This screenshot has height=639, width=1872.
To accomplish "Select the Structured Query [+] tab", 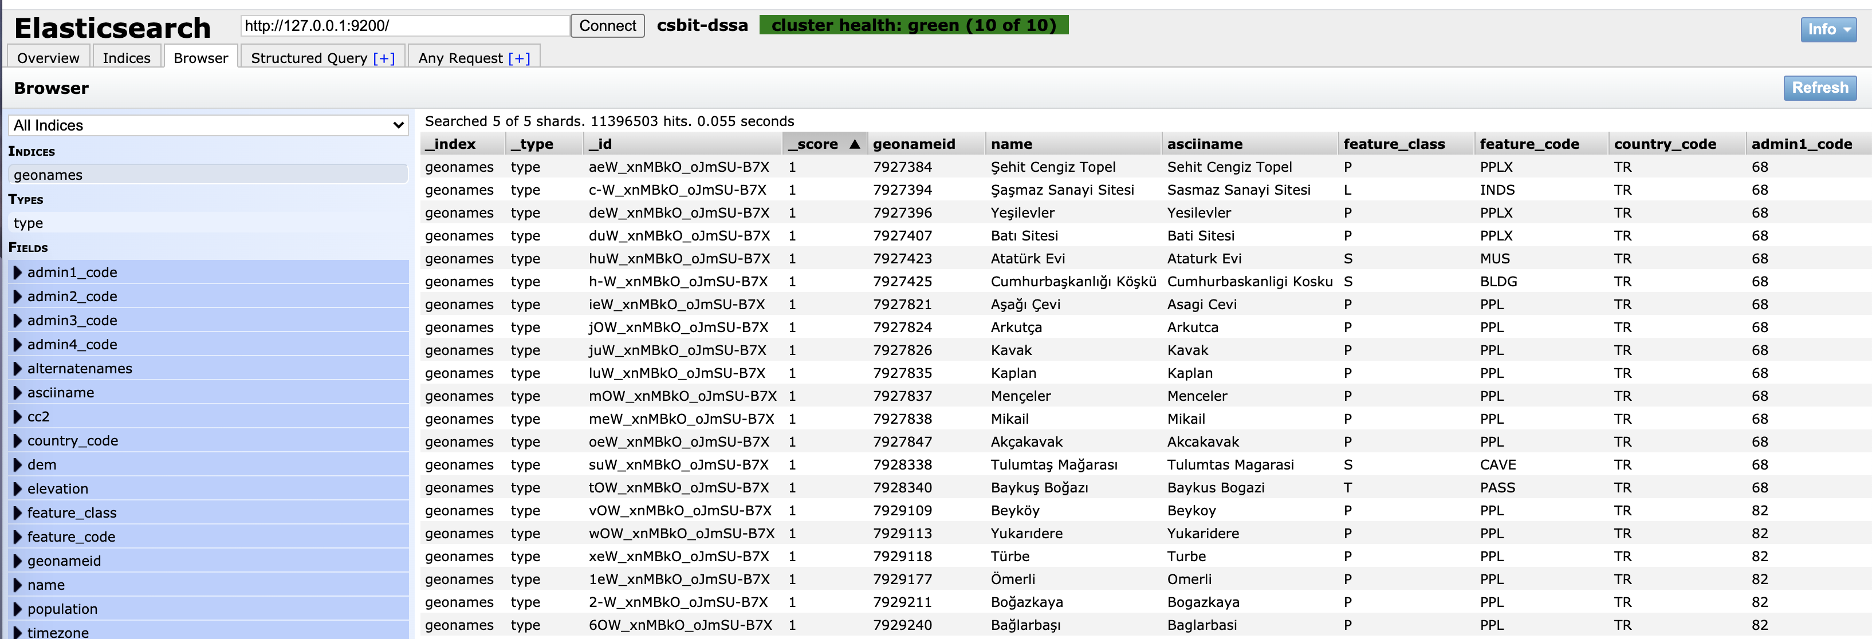I will tap(323, 57).
